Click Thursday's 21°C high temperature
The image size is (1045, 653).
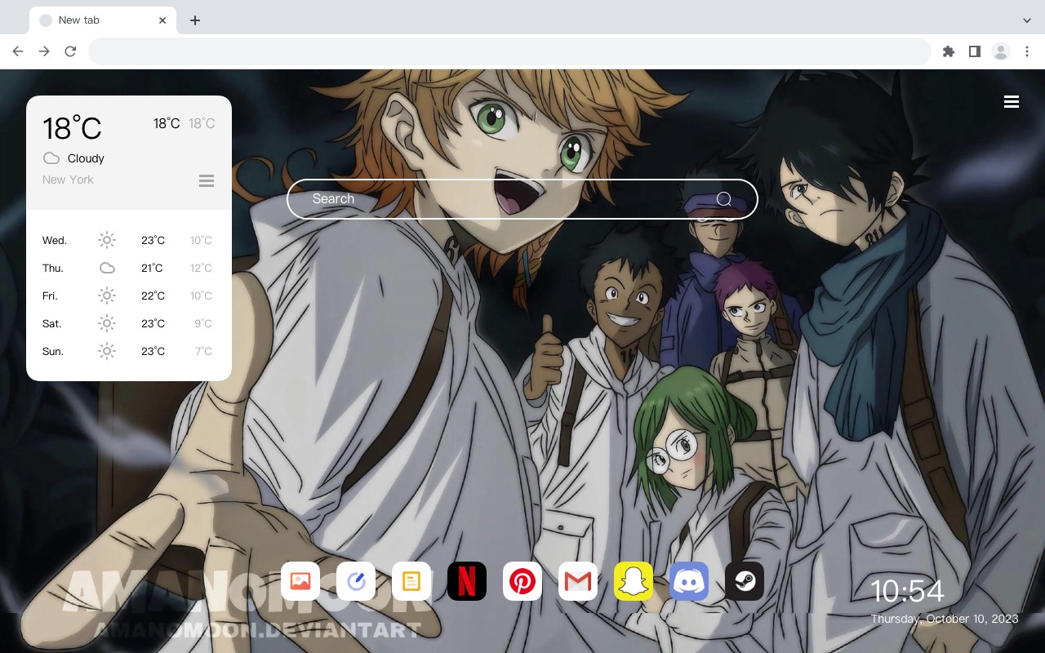pos(153,268)
